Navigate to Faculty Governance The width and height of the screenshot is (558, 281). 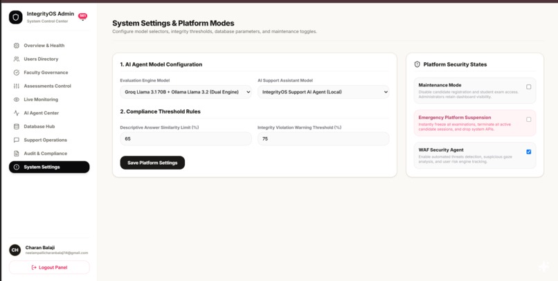49,73
